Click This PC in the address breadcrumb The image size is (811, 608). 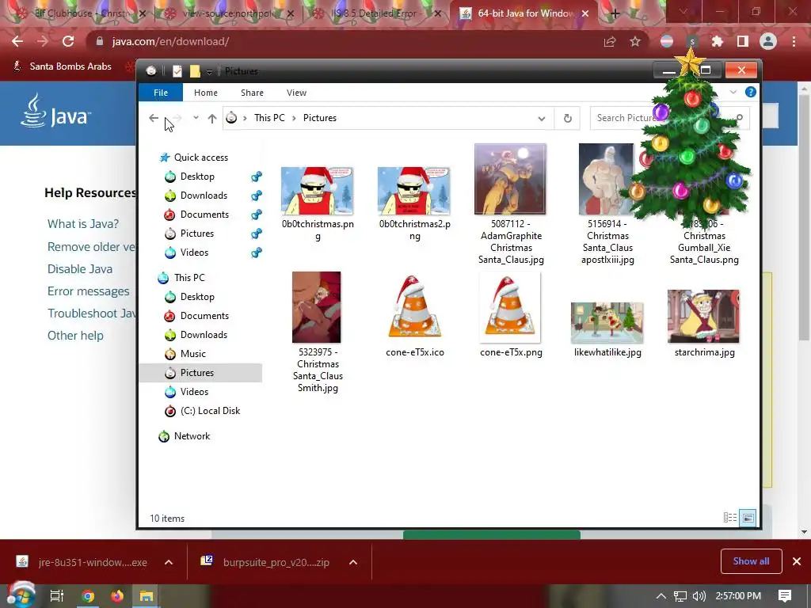[269, 118]
